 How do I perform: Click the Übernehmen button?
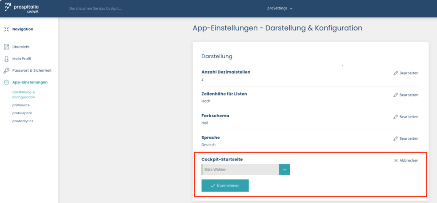225,186
